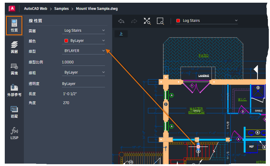This screenshot has width=270, height=166.
Task: Click the circled 6 tag in drawing
Action: click(257, 133)
